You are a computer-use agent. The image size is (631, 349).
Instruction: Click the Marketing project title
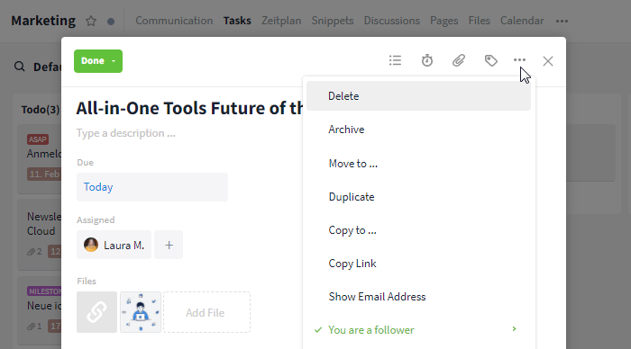(x=43, y=21)
